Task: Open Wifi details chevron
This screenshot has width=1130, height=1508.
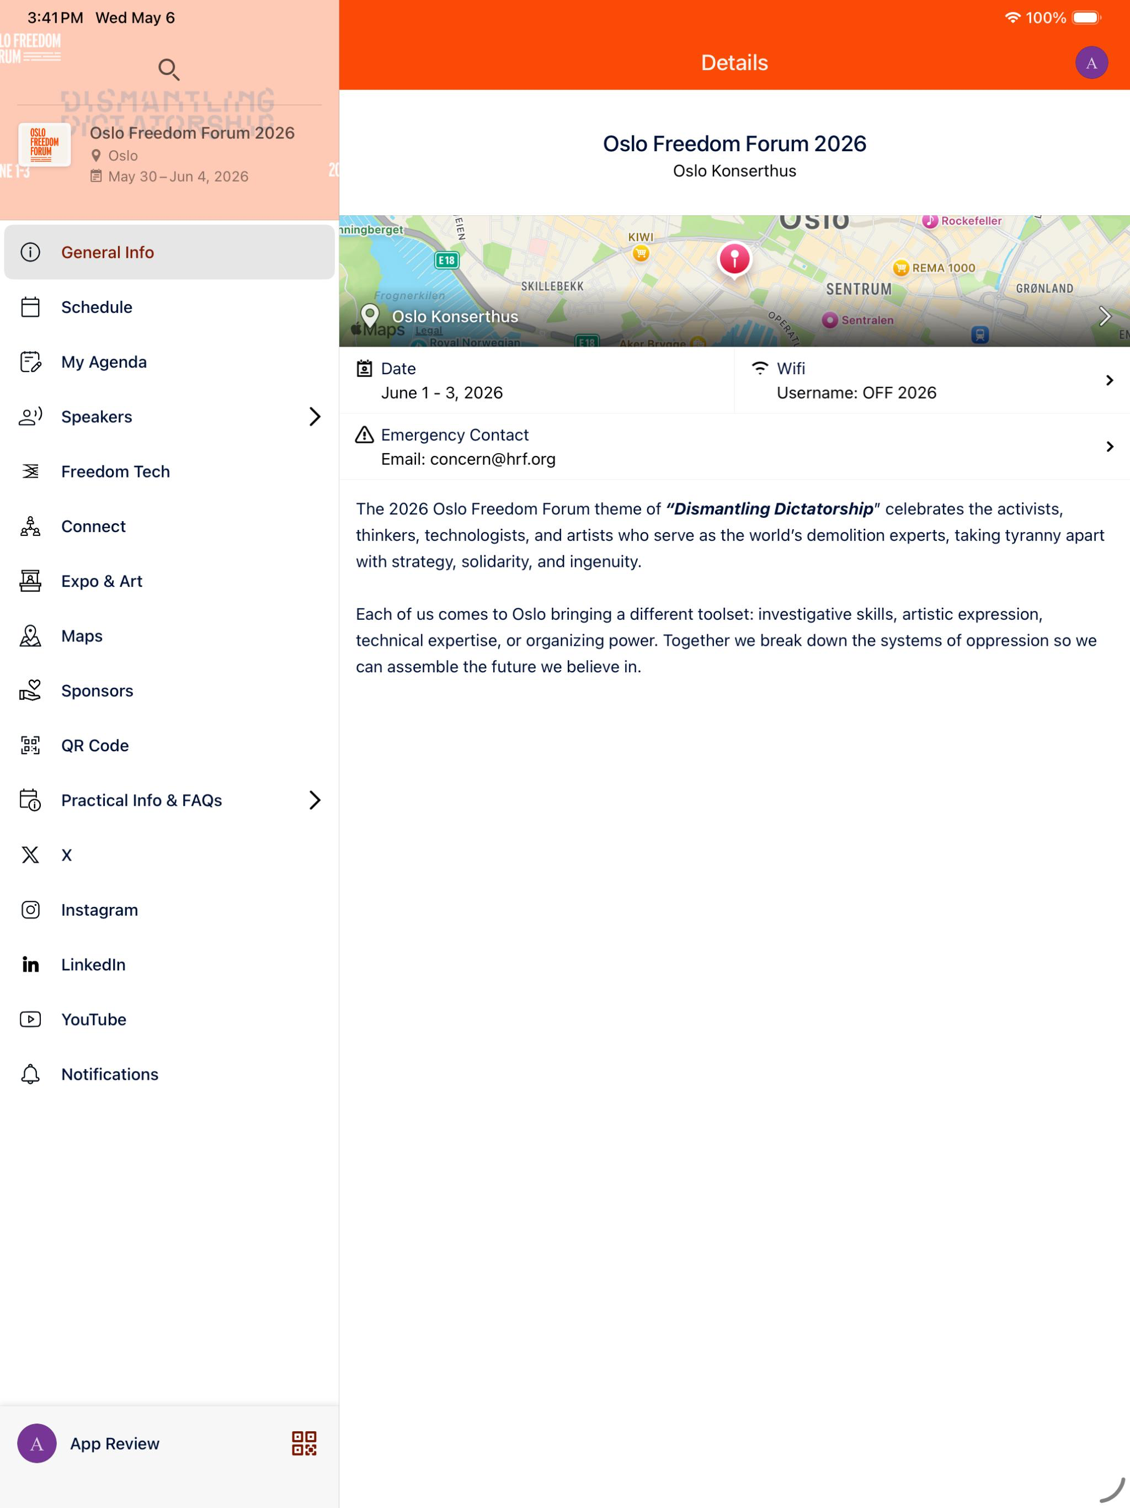Action: tap(1110, 380)
